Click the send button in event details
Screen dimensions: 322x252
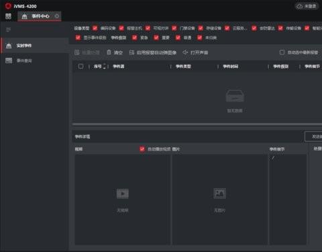click(x=313, y=136)
